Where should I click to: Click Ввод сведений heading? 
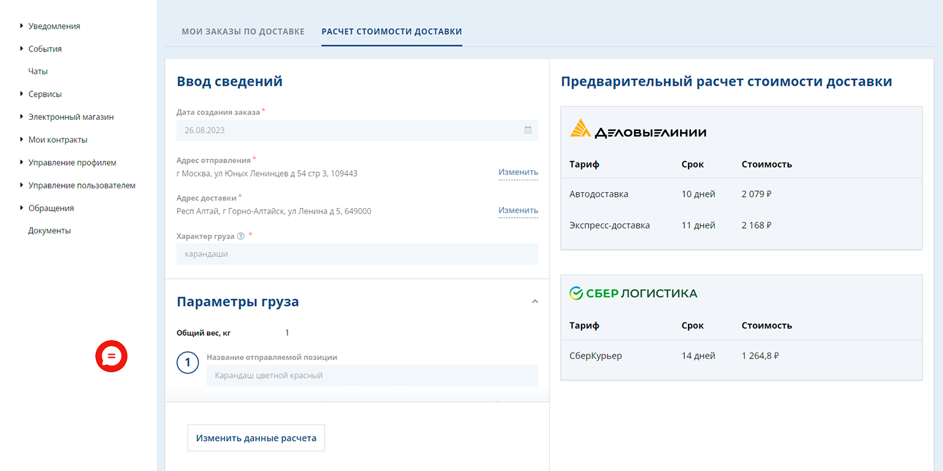click(x=229, y=81)
